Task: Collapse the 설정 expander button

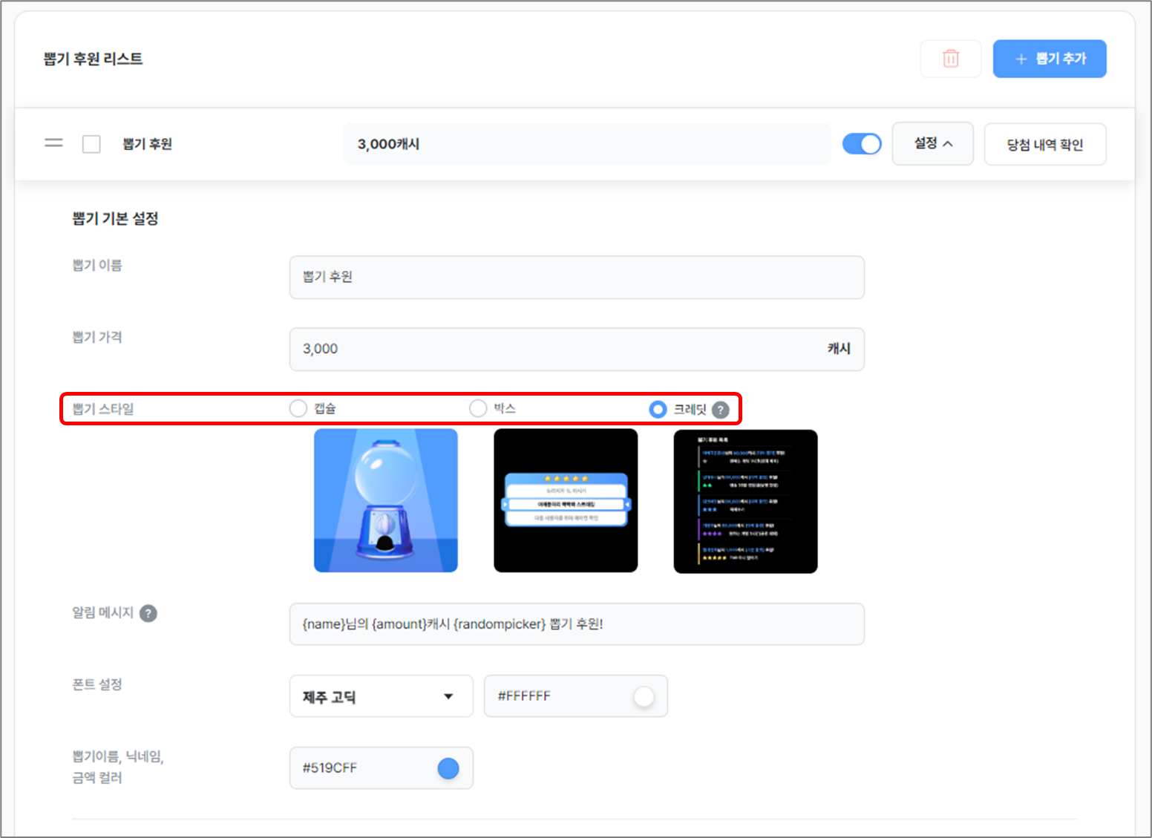Action: 932,143
